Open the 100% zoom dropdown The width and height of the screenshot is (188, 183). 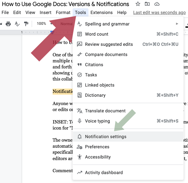(44, 24)
